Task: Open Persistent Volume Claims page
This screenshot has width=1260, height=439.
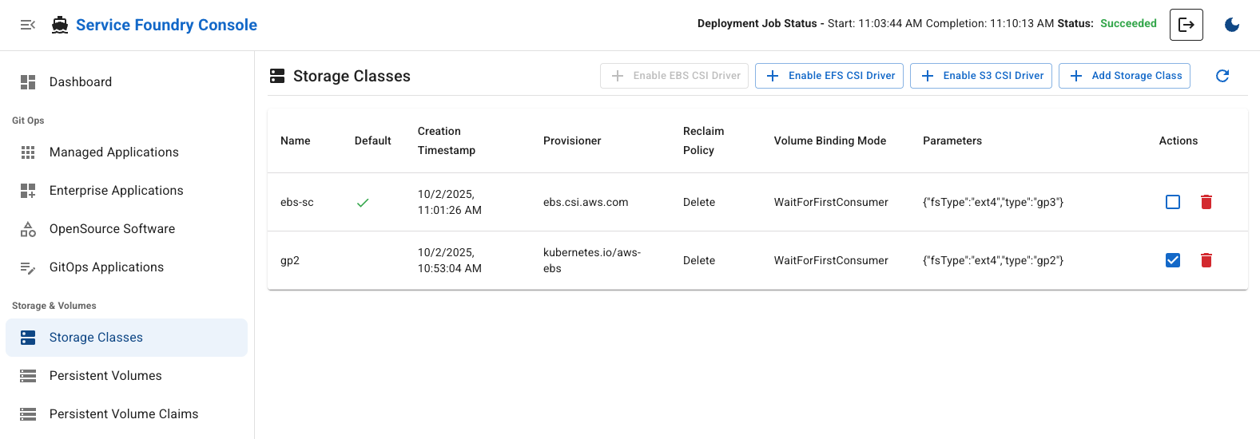Action: (124, 414)
